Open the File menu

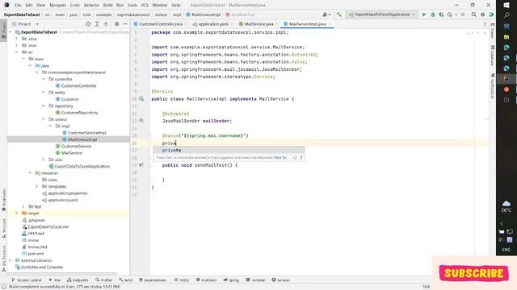(x=18, y=5)
